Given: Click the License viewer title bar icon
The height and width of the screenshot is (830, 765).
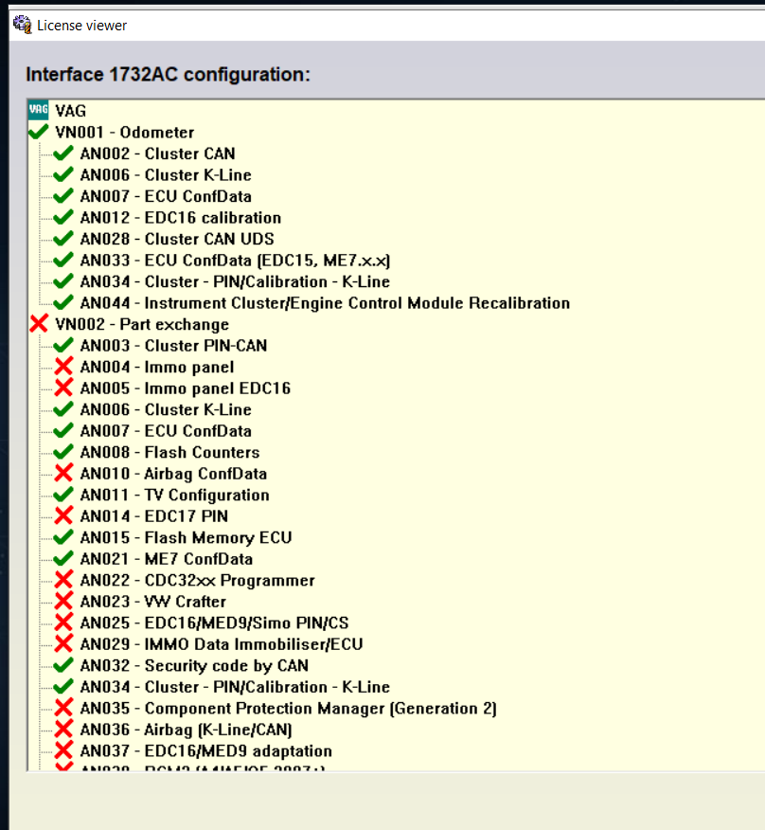Looking at the screenshot, I should 22,25.
